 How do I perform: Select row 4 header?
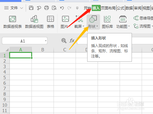point(5,72)
